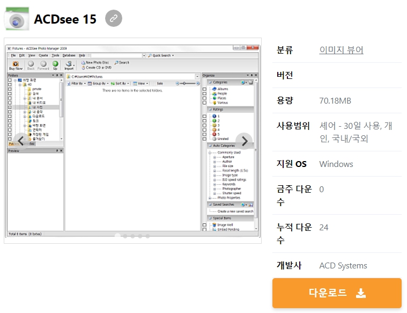Click the Import icon in ACDSee toolbar

tap(69, 64)
